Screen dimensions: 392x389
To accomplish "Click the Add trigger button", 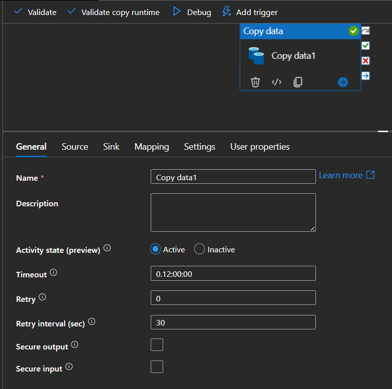I will coord(250,12).
